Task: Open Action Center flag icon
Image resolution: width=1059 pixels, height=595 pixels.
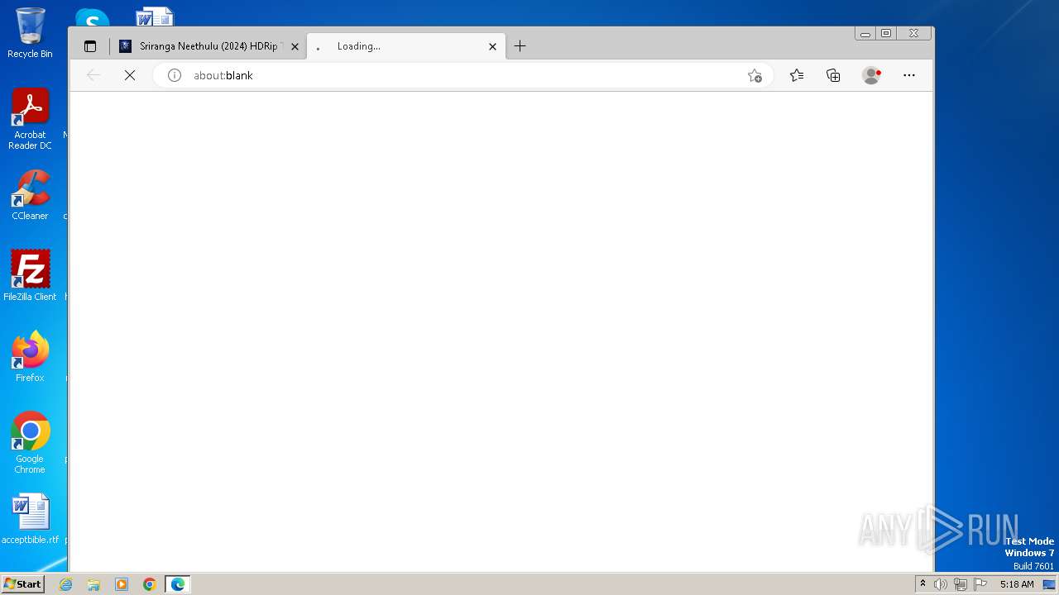Action: click(x=980, y=584)
